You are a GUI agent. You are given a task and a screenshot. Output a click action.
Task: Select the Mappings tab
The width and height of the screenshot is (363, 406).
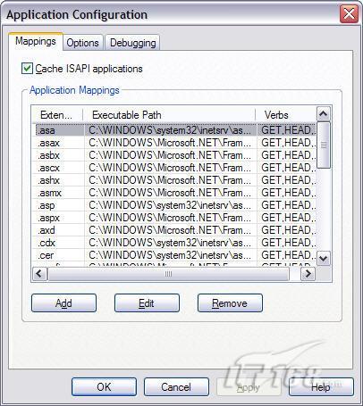pos(36,41)
